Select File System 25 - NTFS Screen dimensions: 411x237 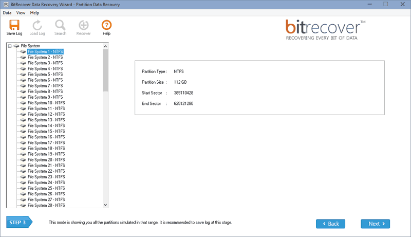[46, 188]
